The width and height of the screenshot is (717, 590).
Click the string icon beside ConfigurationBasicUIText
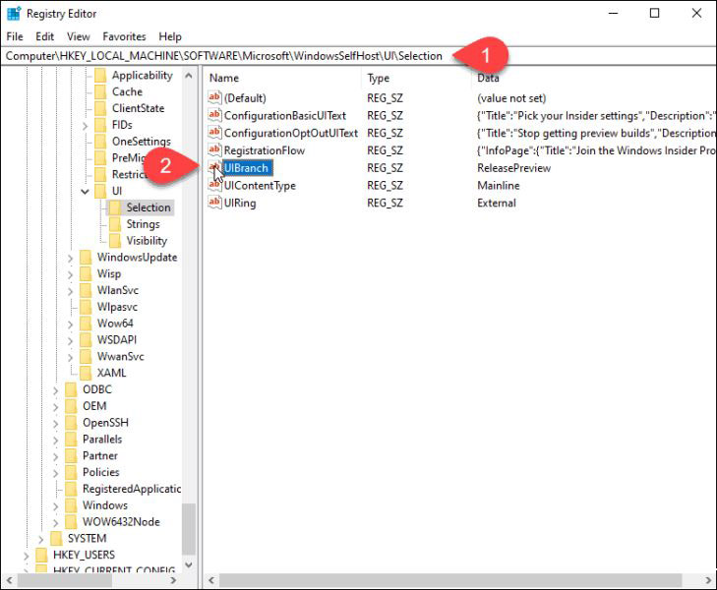[214, 115]
